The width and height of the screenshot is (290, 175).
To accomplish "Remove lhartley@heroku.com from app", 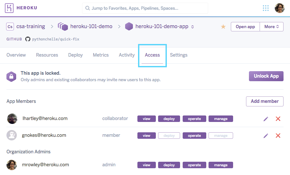I will (x=278, y=119).
